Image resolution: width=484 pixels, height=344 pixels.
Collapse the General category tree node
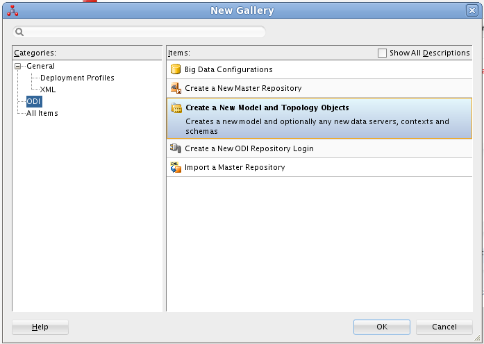click(x=18, y=67)
